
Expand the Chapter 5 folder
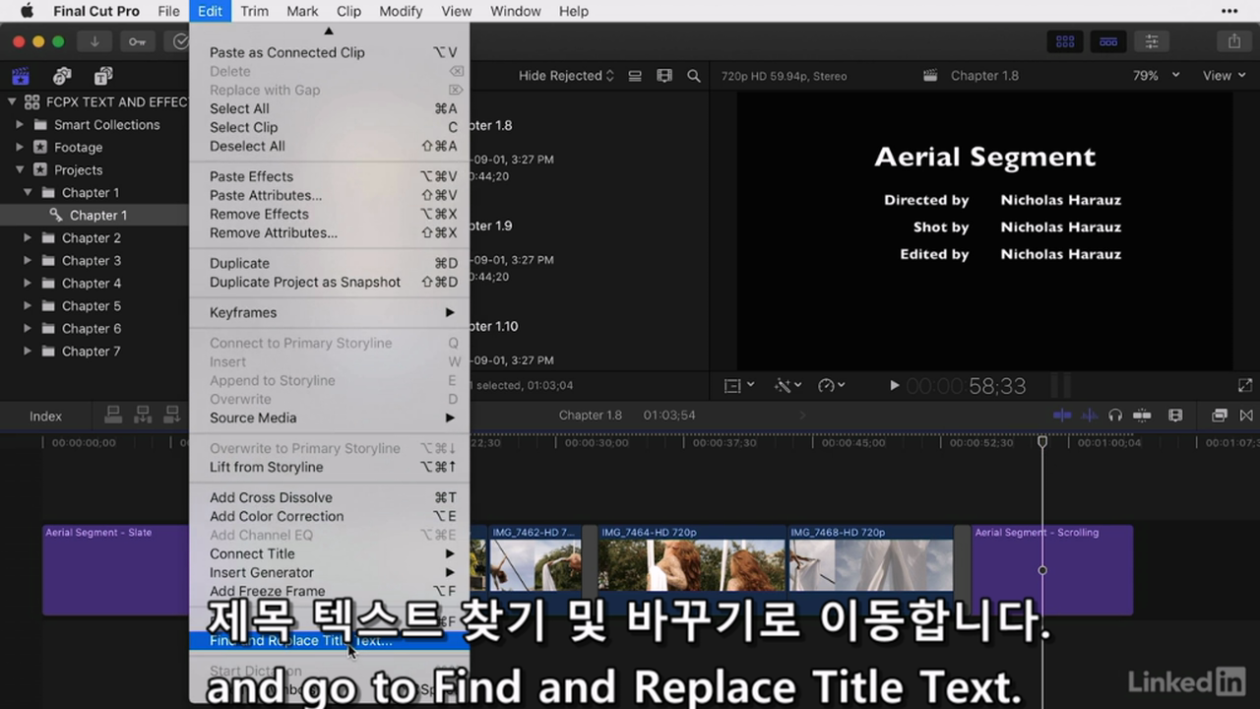pyautogui.click(x=28, y=305)
